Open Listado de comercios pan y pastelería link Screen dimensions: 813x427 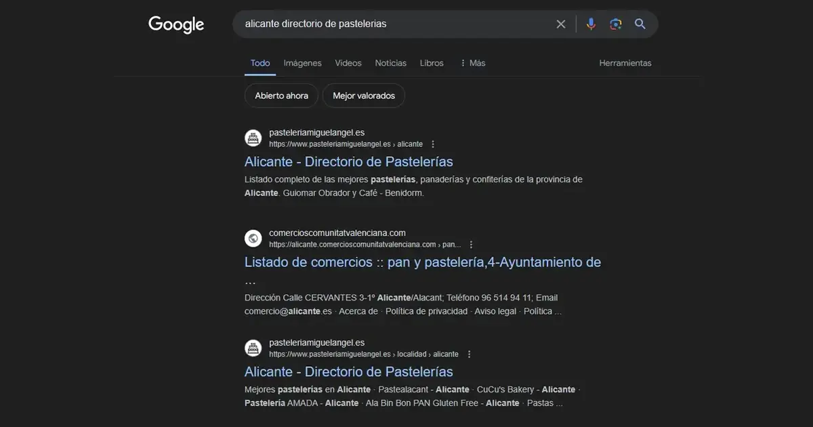tap(423, 262)
